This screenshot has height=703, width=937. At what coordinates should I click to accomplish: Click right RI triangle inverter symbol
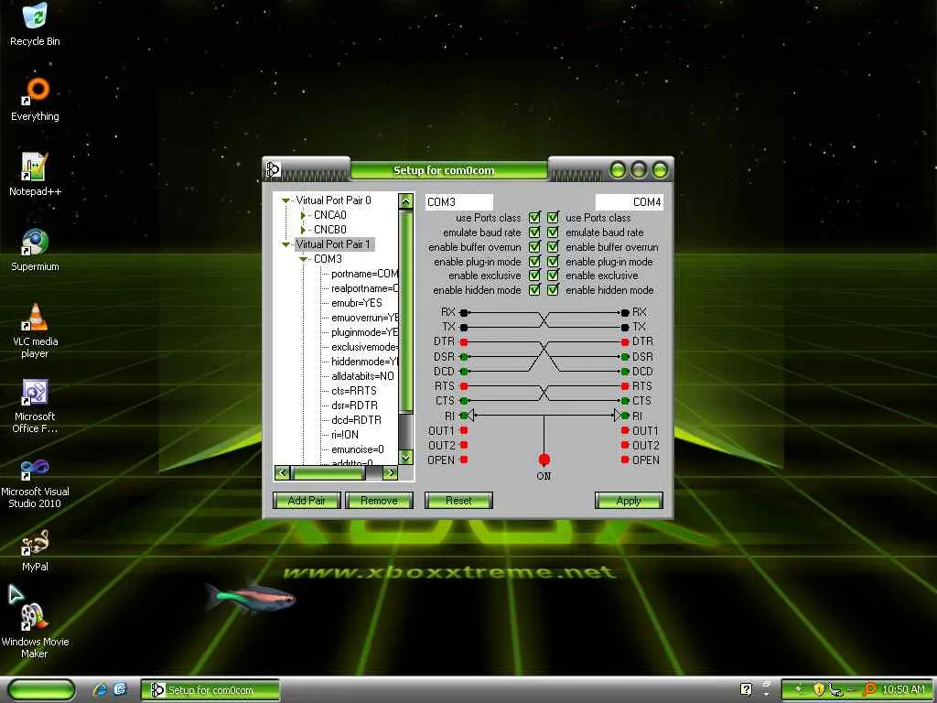tap(618, 415)
